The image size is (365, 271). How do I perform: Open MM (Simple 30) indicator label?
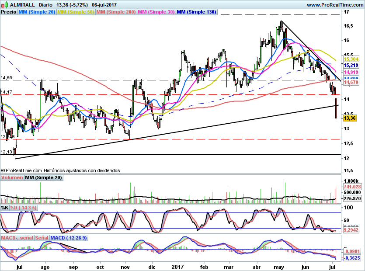pyautogui.click(x=156, y=12)
